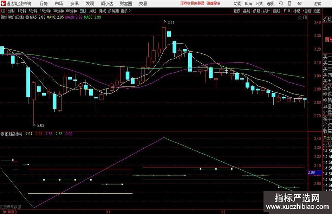
Task: Click the customer service headset icon
Action: pyautogui.click(x=281, y=4)
